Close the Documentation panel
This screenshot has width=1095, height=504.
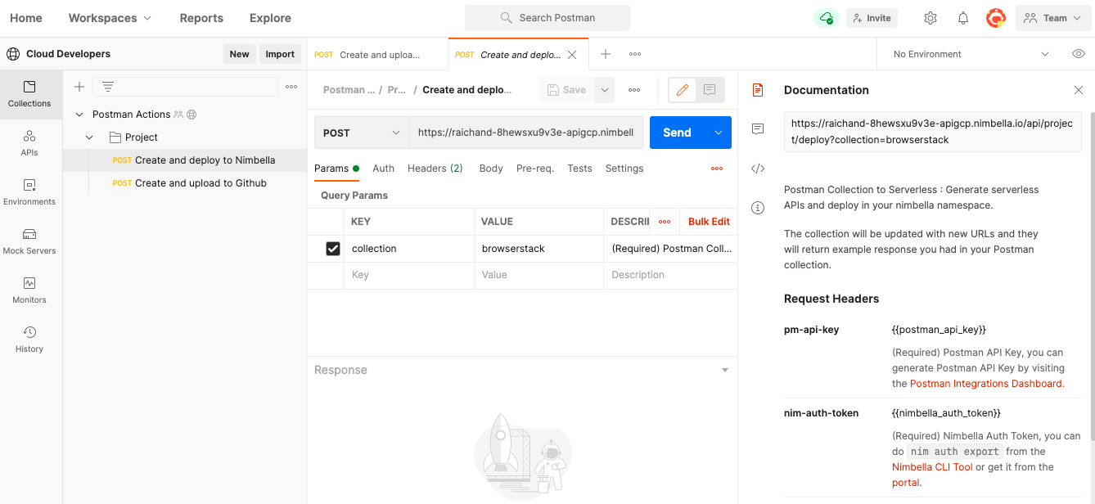tap(1079, 90)
